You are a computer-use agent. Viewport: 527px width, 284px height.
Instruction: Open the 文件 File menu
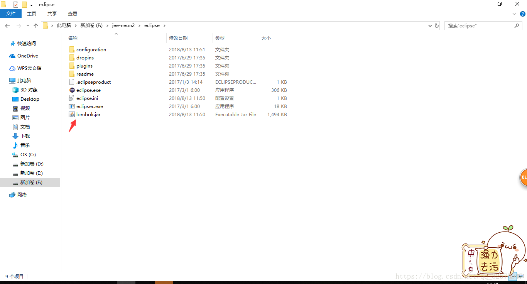pyautogui.click(x=11, y=14)
